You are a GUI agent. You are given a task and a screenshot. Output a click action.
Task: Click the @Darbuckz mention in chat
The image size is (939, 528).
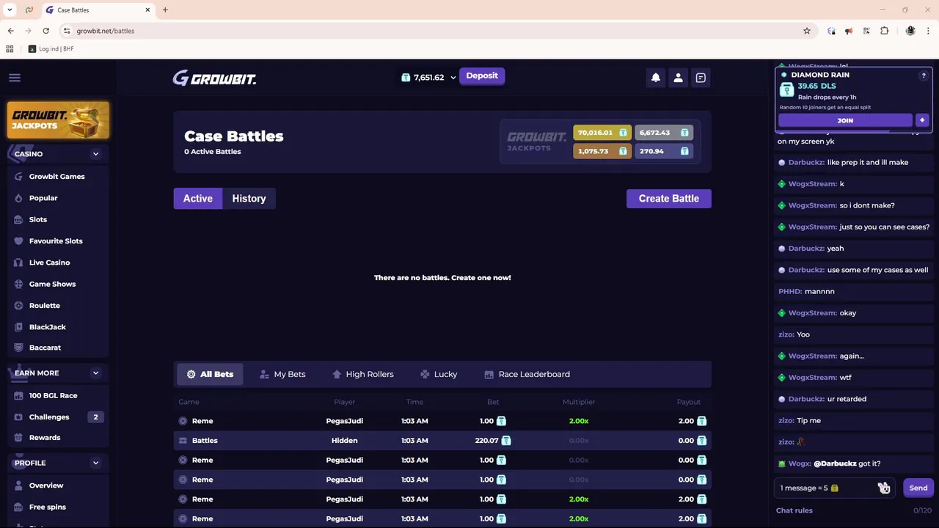836,463
